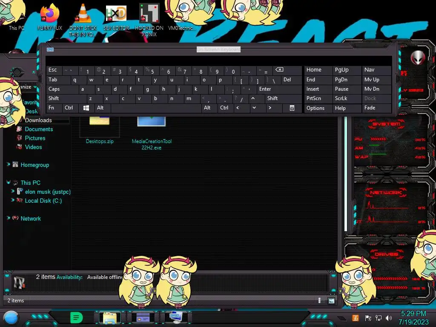
Task: Expand the Homegroup tree node
Action: (x=9, y=164)
